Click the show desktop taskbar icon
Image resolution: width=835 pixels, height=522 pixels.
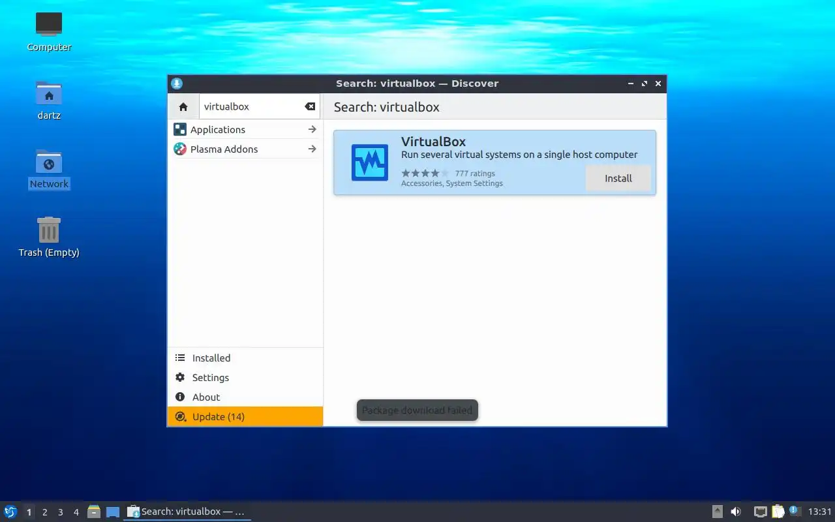(113, 512)
